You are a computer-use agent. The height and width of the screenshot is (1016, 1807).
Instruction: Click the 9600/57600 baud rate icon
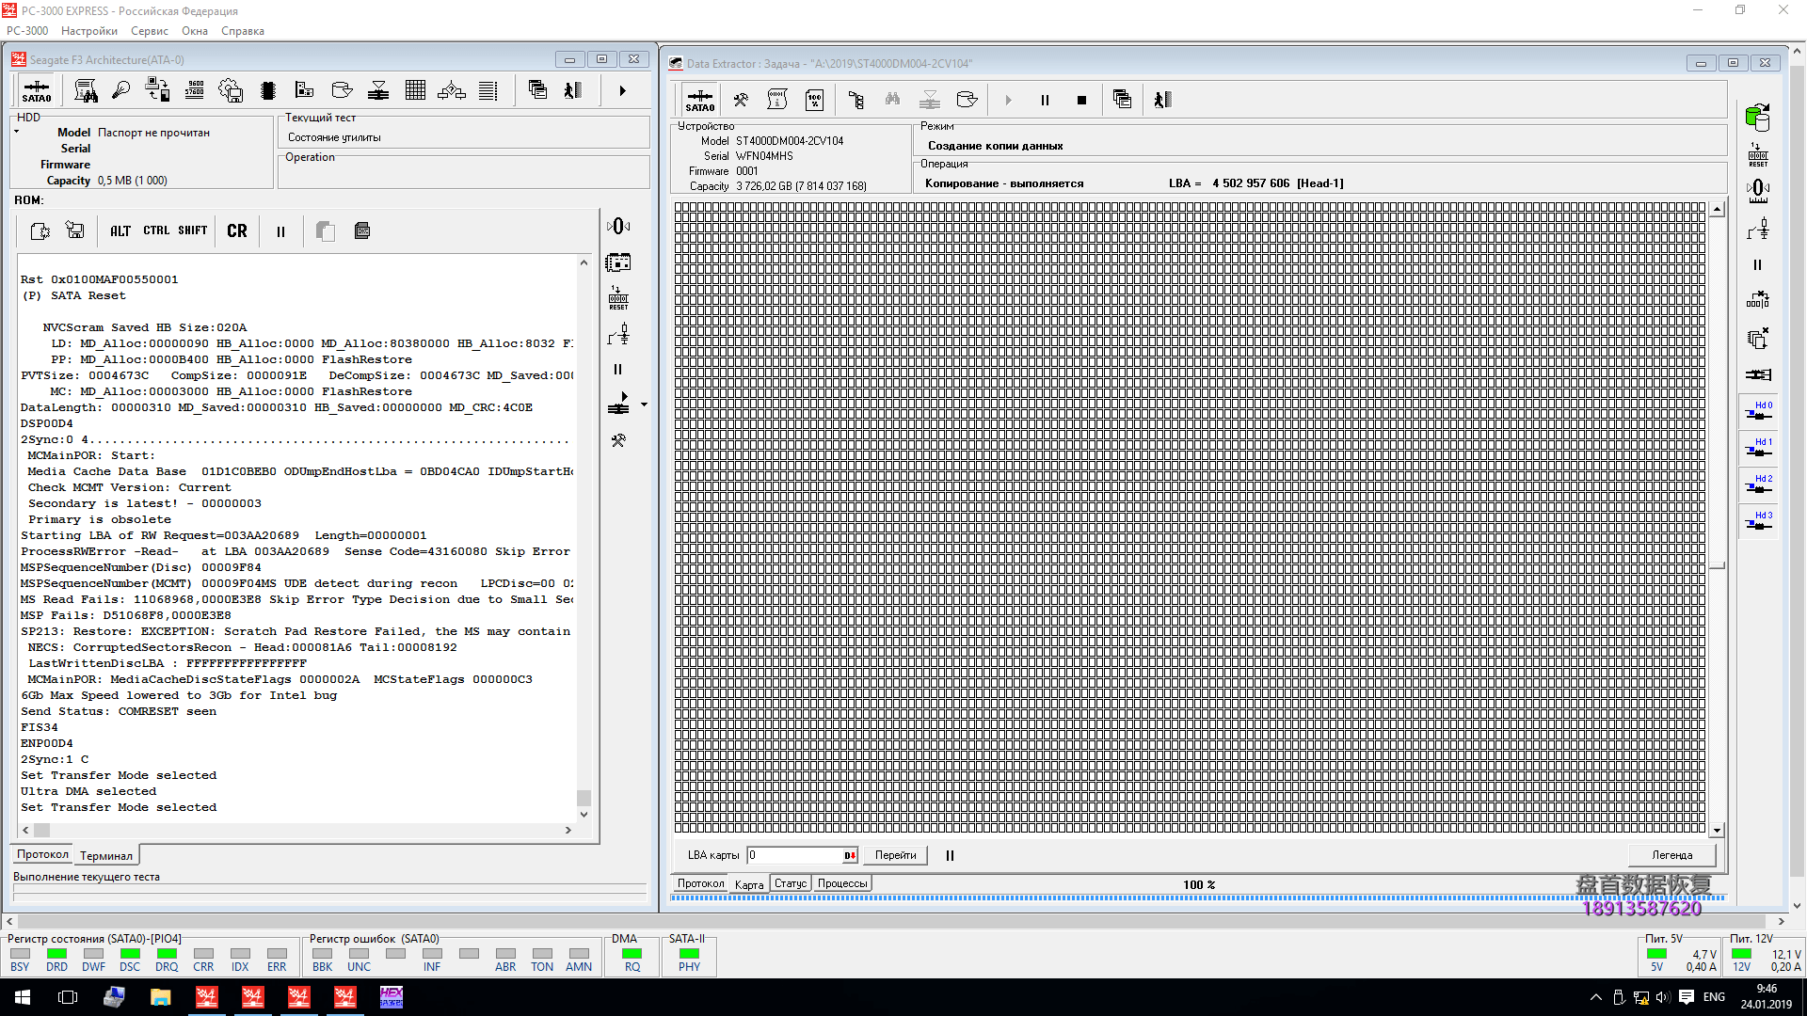click(x=195, y=90)
